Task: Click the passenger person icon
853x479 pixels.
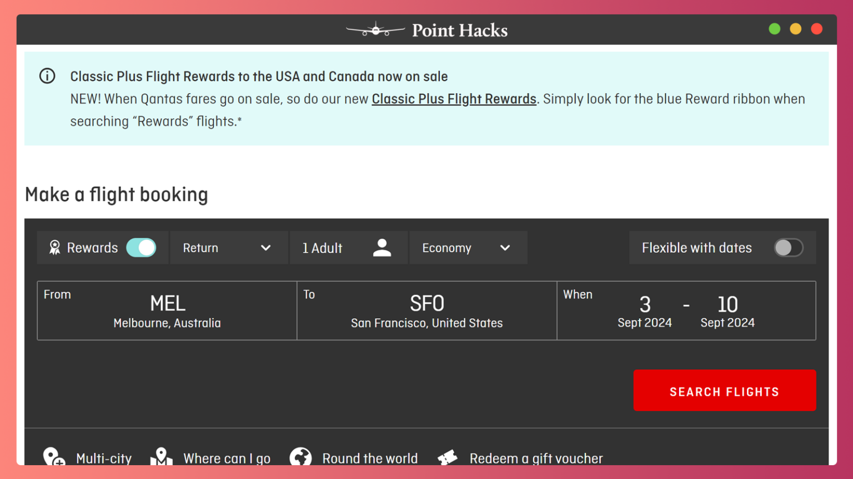Action: (x=382, y=248)
